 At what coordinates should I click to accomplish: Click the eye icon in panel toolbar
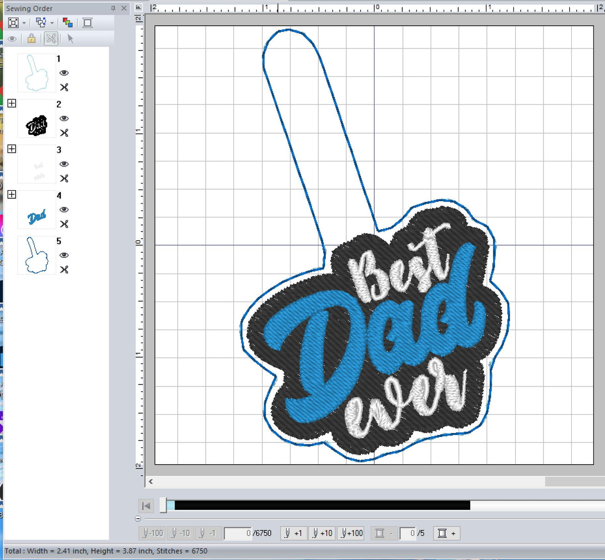(x=12, y=39)
